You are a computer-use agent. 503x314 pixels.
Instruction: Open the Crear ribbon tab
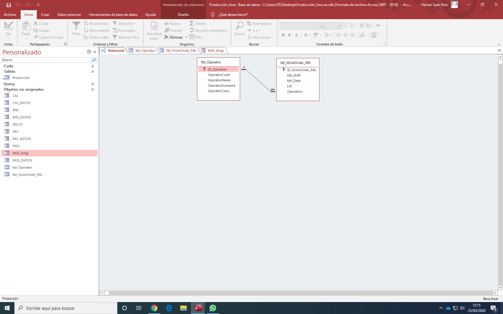click(x=45, y=15)
